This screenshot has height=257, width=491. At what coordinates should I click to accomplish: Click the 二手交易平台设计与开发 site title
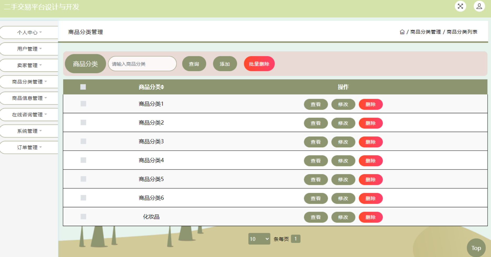click(42, 7)
